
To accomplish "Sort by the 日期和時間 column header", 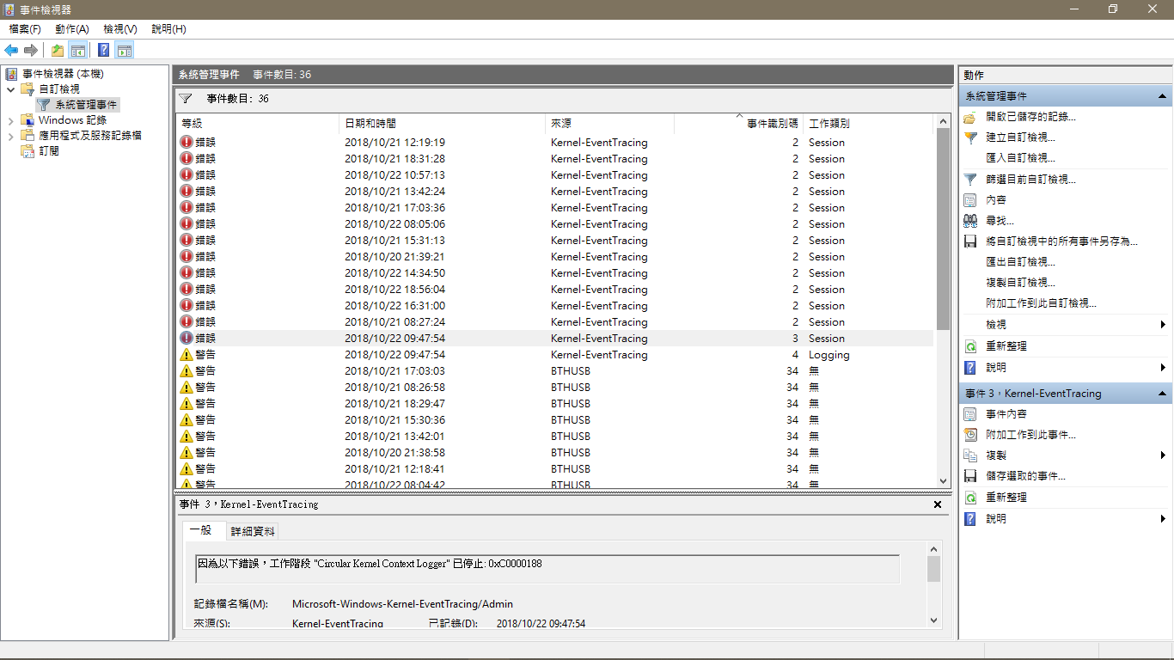I will pos(443,124).
